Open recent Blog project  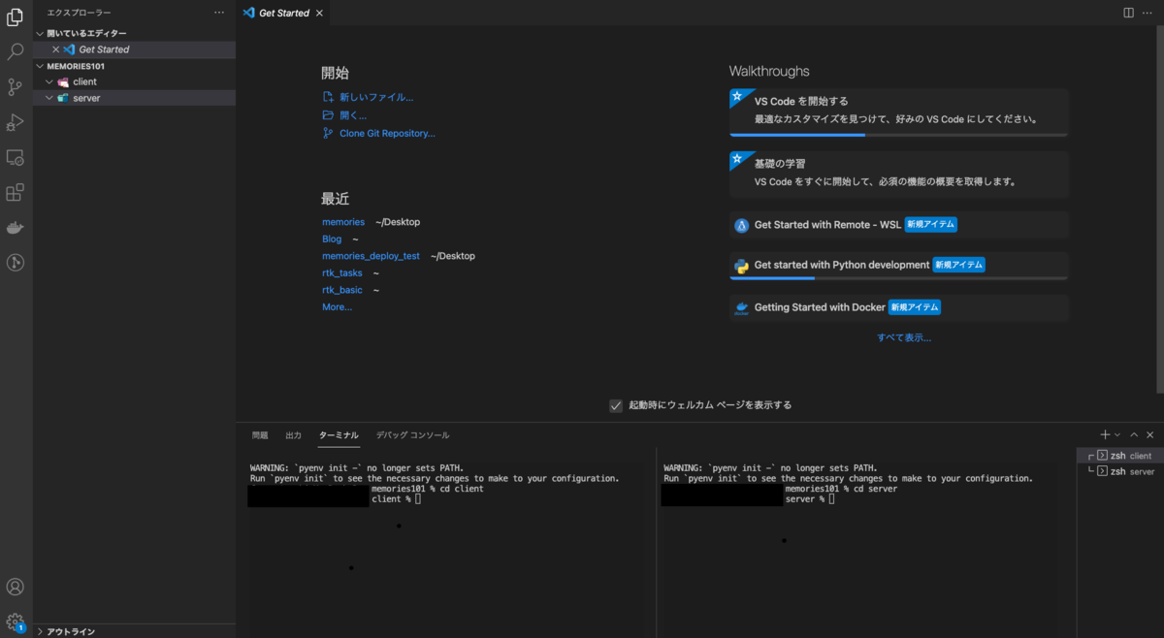click(x=332, y=239)
